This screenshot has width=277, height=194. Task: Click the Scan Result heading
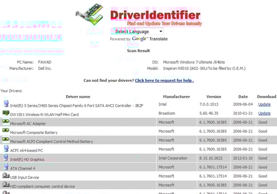coord(138,51)
